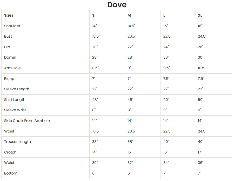The image size is (234, 181).
Task: Select the M size column header
Action: coord(129,15)
